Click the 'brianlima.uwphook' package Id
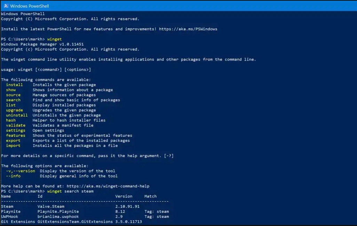This screenshot has height=226, width=357. click(x=58, y=217)
